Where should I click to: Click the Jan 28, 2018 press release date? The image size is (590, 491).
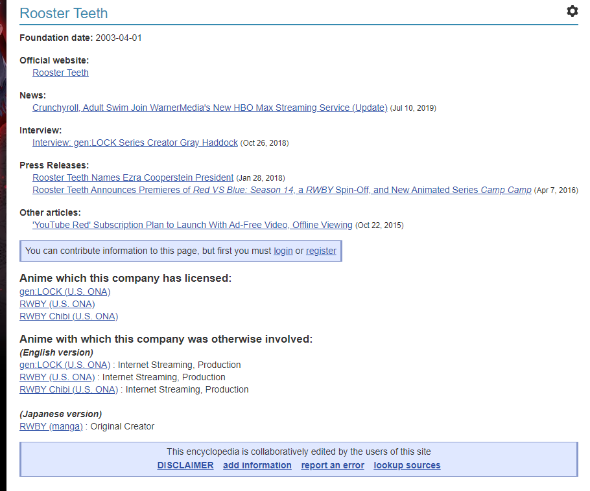pos(261,178)
